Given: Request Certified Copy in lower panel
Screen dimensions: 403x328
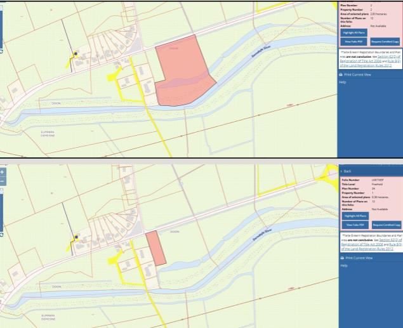Looking at the screenshot, I should 386,225.
